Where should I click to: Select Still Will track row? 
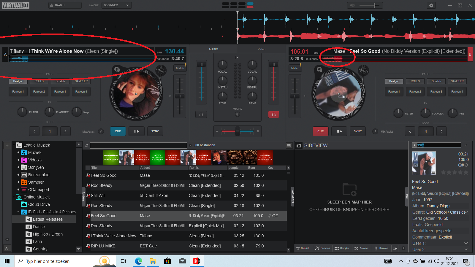pos(186,196)
